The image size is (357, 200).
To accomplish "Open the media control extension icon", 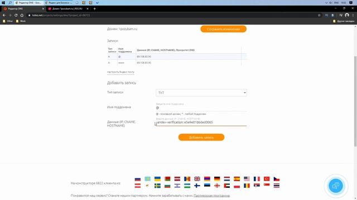I will point(341,15).
